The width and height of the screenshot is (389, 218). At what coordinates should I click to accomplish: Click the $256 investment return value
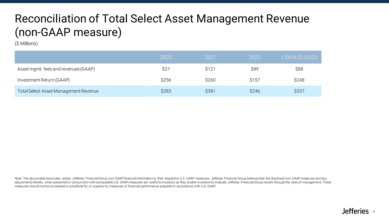(x=166, y=80)
